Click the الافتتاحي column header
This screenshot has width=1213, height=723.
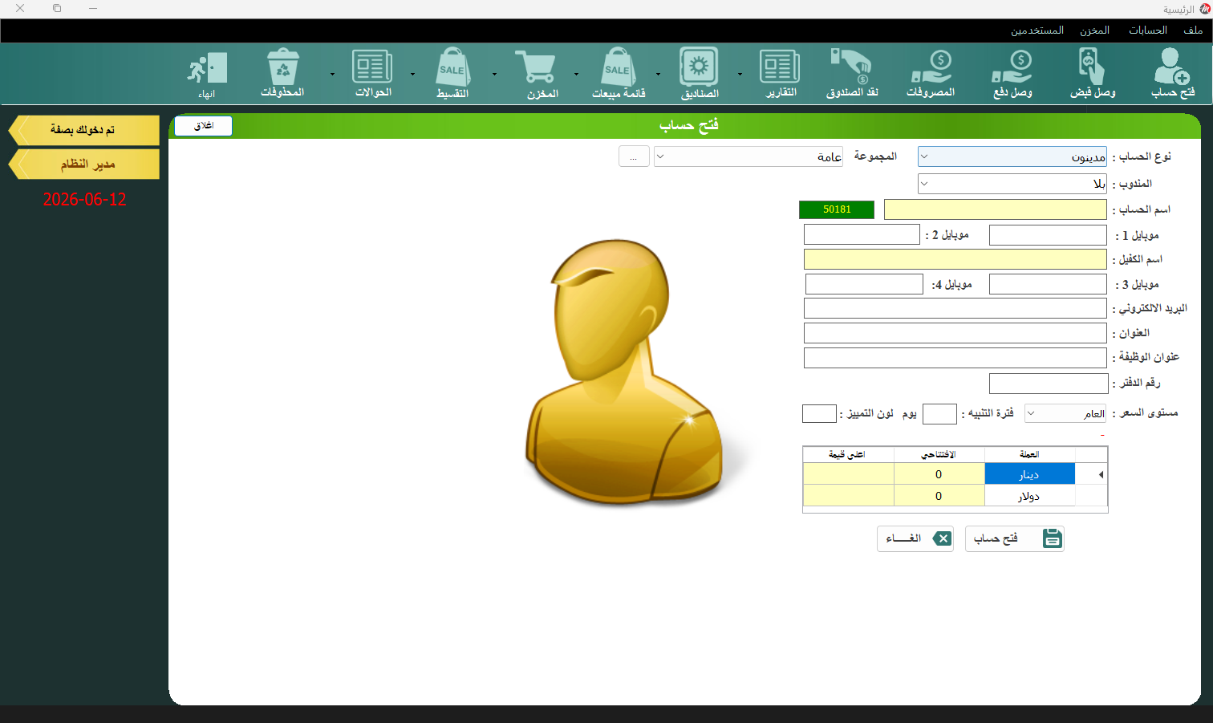939,454
